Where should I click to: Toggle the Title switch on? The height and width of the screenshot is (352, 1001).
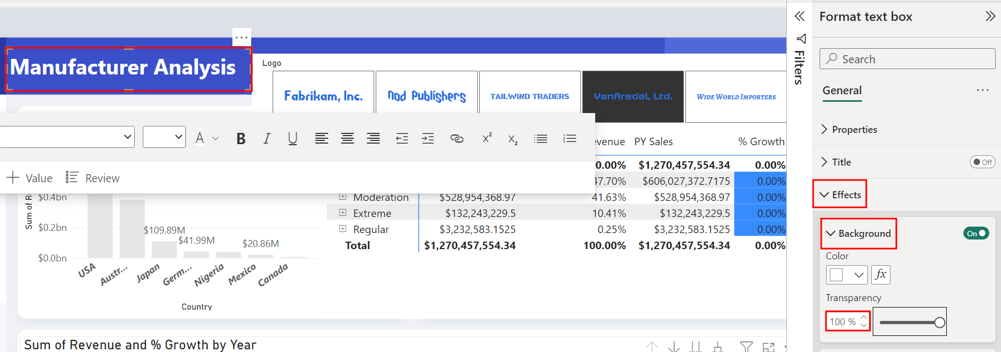[x=983, y=162]
